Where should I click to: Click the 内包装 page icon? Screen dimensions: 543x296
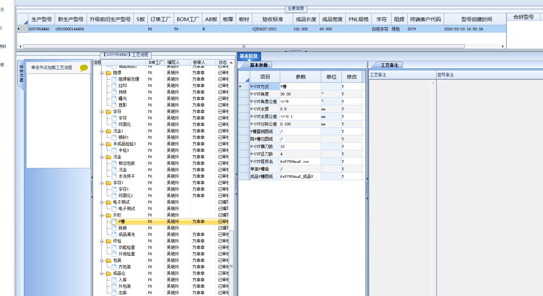click(114, 267)
